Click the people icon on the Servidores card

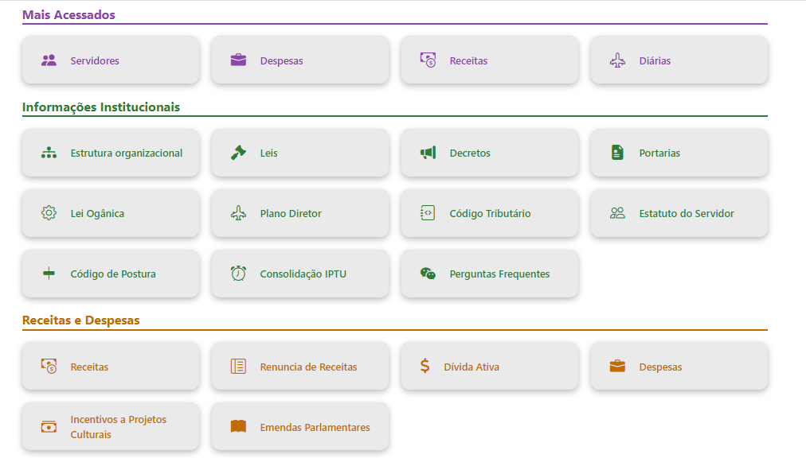(x=49, y=60)
